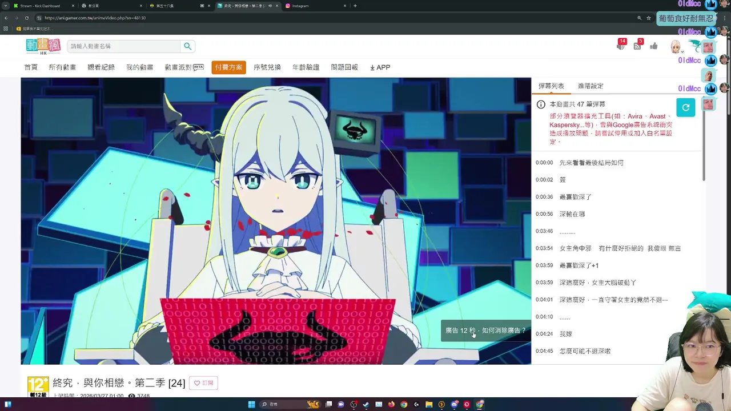Open the 觀看紀錄 navigation item
The width and height of the screenshot is (731, 411).
coord(101,67)
